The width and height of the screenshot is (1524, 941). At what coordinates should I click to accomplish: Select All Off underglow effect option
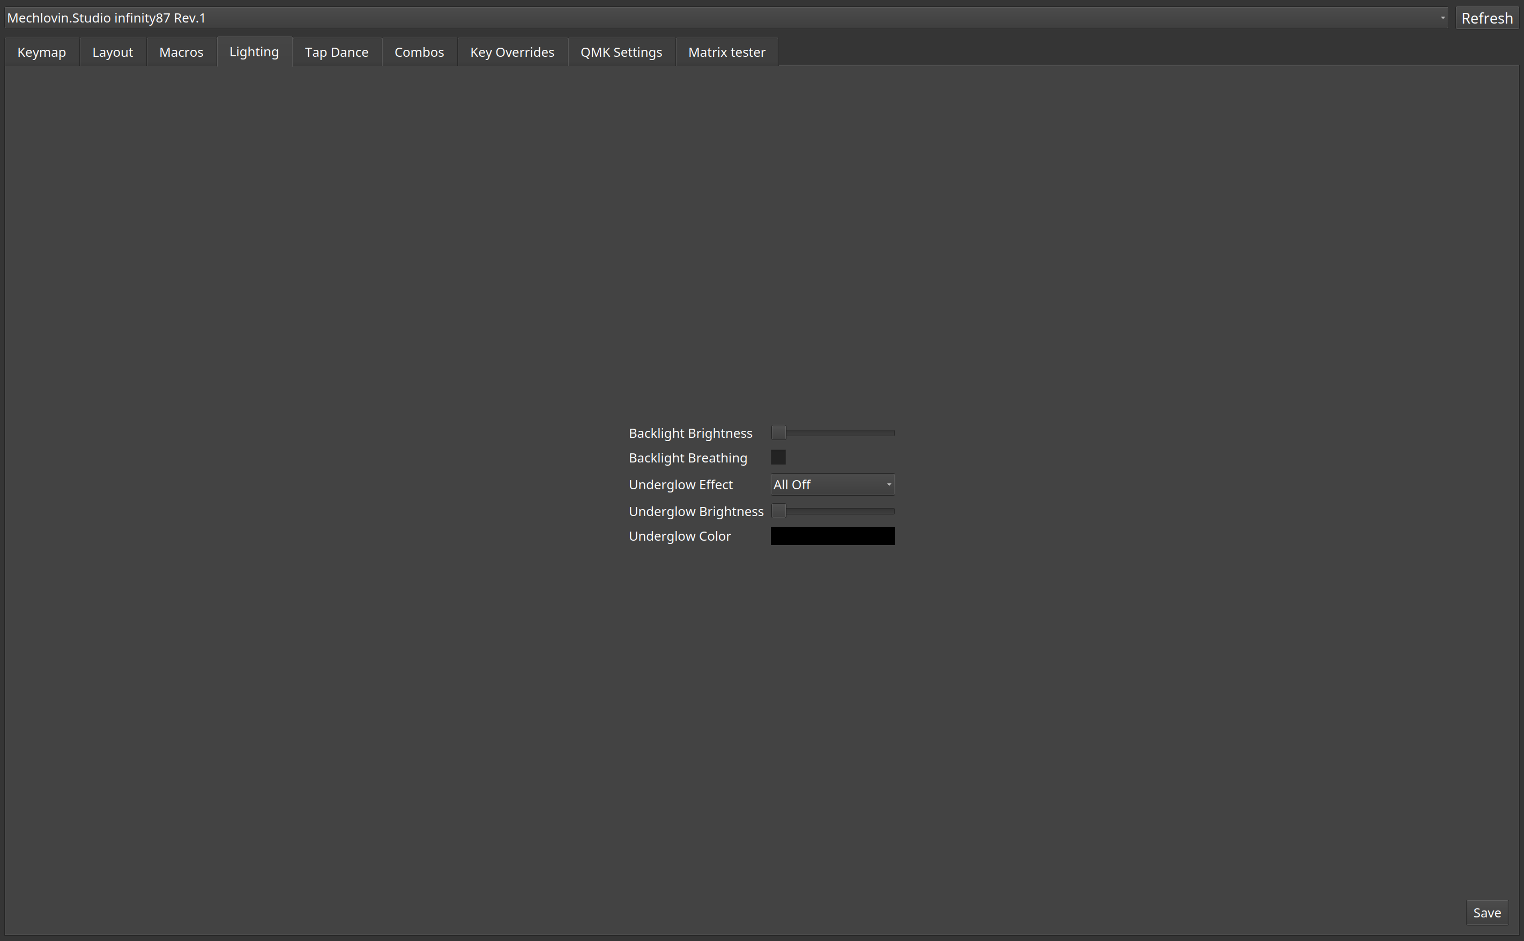click(832, 484)
